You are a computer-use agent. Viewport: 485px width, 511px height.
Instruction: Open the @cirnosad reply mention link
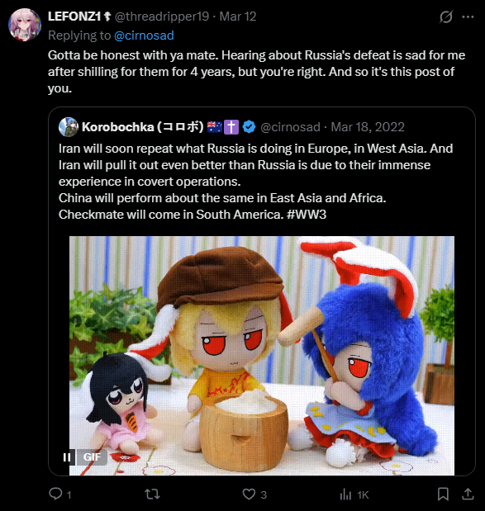(x=144, y=35)
